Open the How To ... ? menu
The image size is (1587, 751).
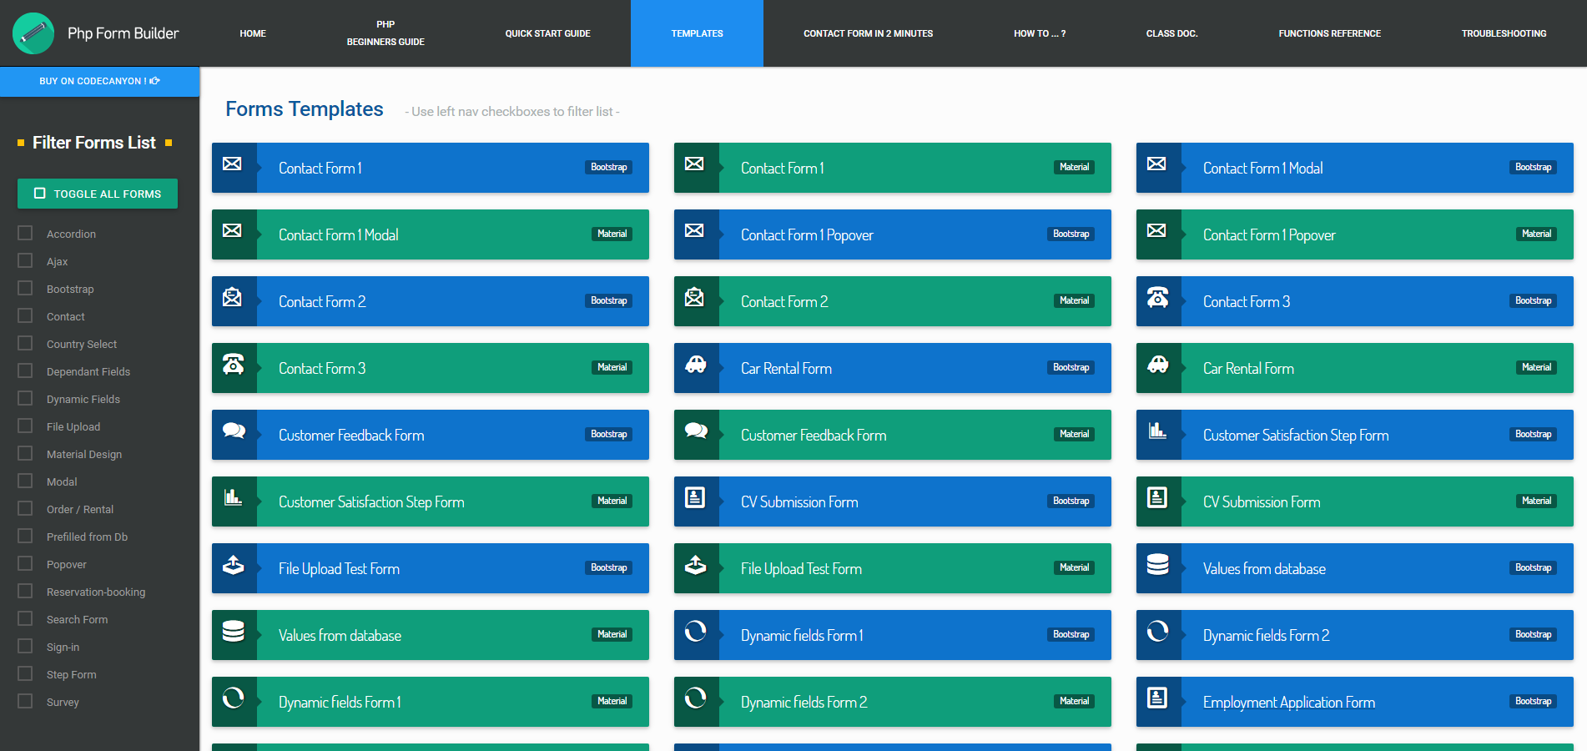click(x=1039, y=33)
